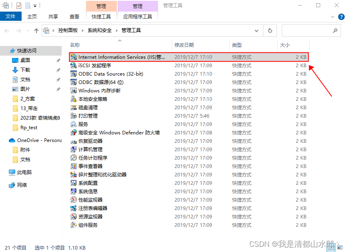Click 控制面板 in the address path

tap(68, 30)
